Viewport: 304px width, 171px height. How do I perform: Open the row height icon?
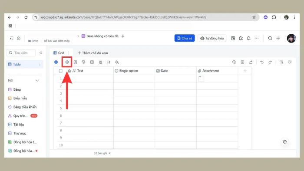point(109,62)
